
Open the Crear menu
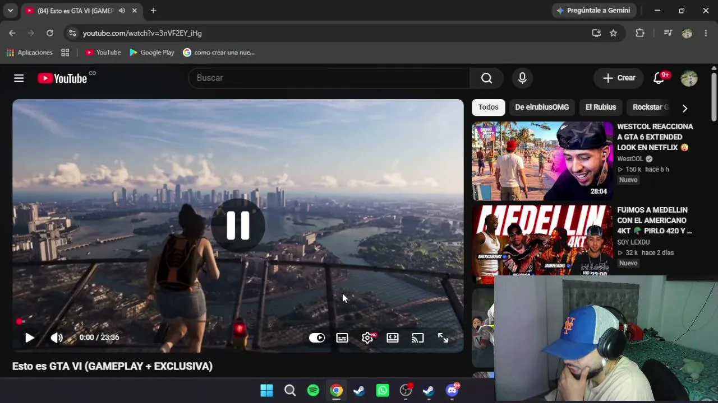(x=619, y=78)
